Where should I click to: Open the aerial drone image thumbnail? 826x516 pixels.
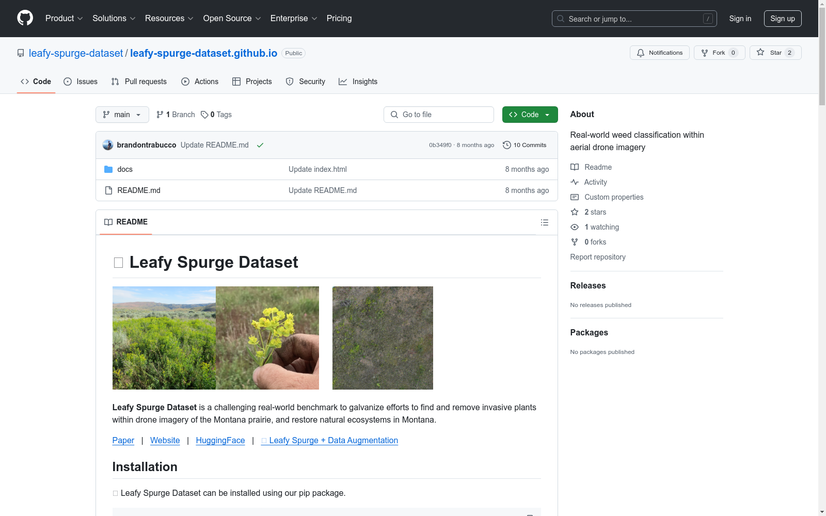click(383, 338)
